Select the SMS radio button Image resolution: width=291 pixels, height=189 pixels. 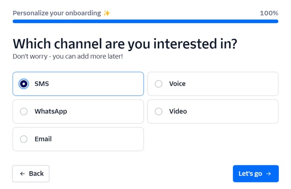pyautogui.click(x=23, y=84)
